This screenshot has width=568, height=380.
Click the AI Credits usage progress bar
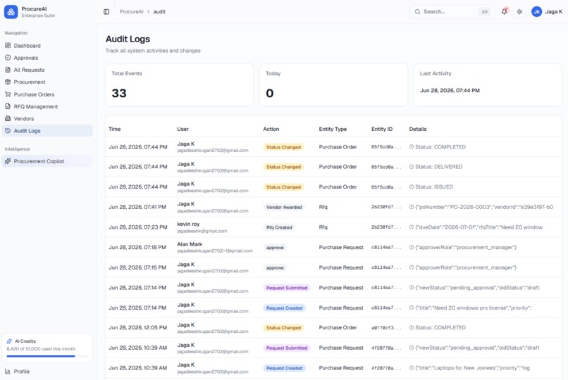(47, 356)
